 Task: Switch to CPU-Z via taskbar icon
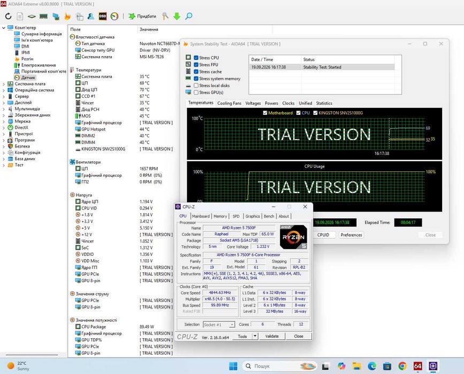(433, 366)
